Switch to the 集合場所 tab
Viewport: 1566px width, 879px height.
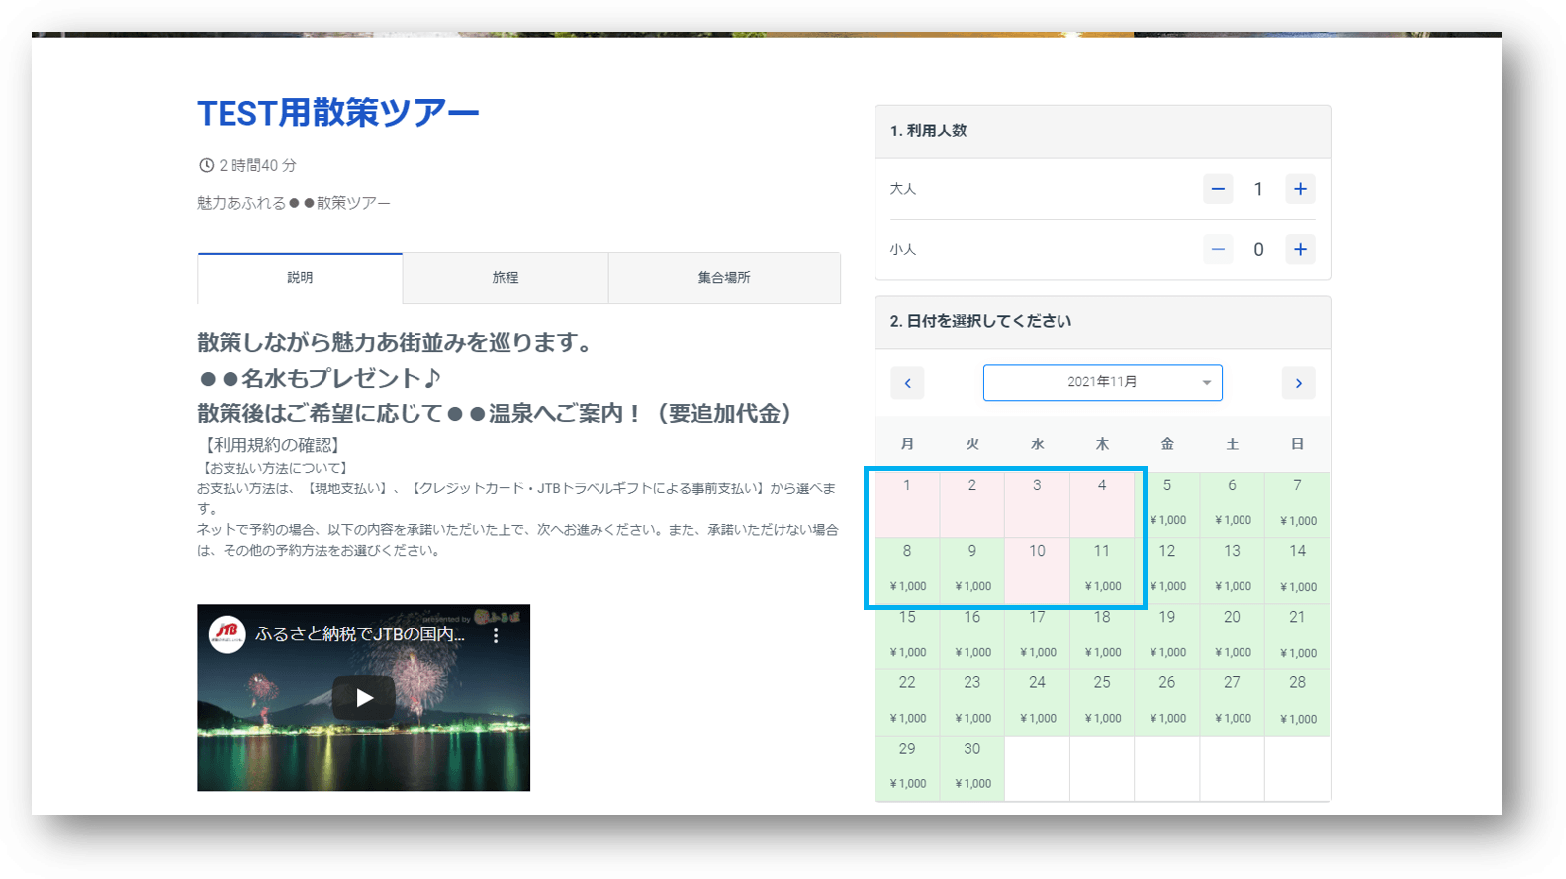pyautogui.click(x=724, y=278)
